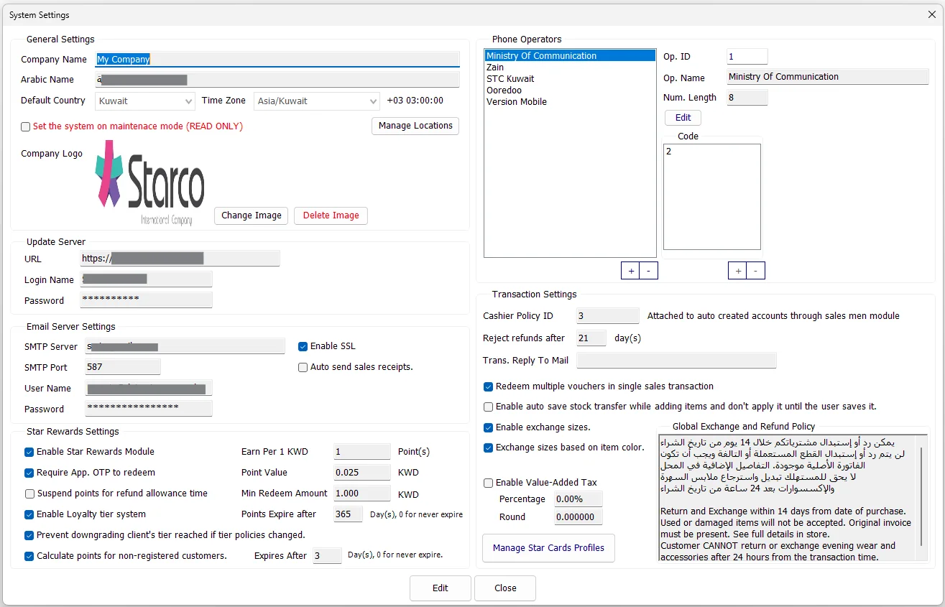Toggle Prevent downgrading client's tier checkbox
Image resolution: width=945 pixels, height=607 pixels.
(x=29, y=535)
